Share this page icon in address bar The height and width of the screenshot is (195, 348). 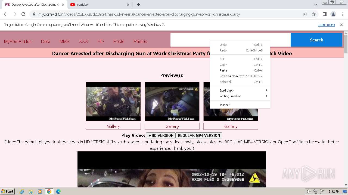(305, 14)
